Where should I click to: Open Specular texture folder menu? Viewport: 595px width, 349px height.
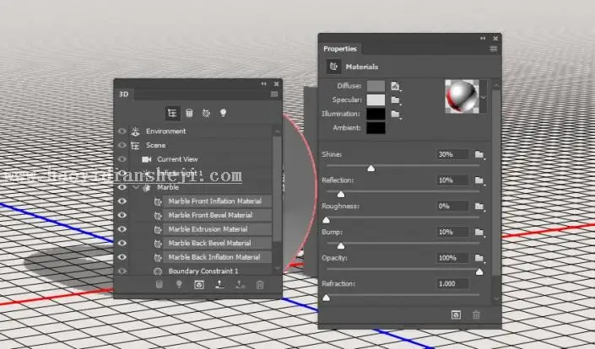[396, 100]
